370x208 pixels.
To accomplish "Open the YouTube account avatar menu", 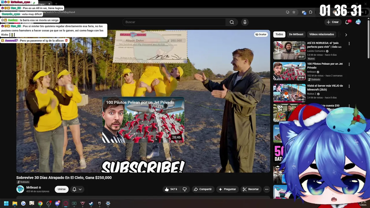I will click(x=358, y=22).
